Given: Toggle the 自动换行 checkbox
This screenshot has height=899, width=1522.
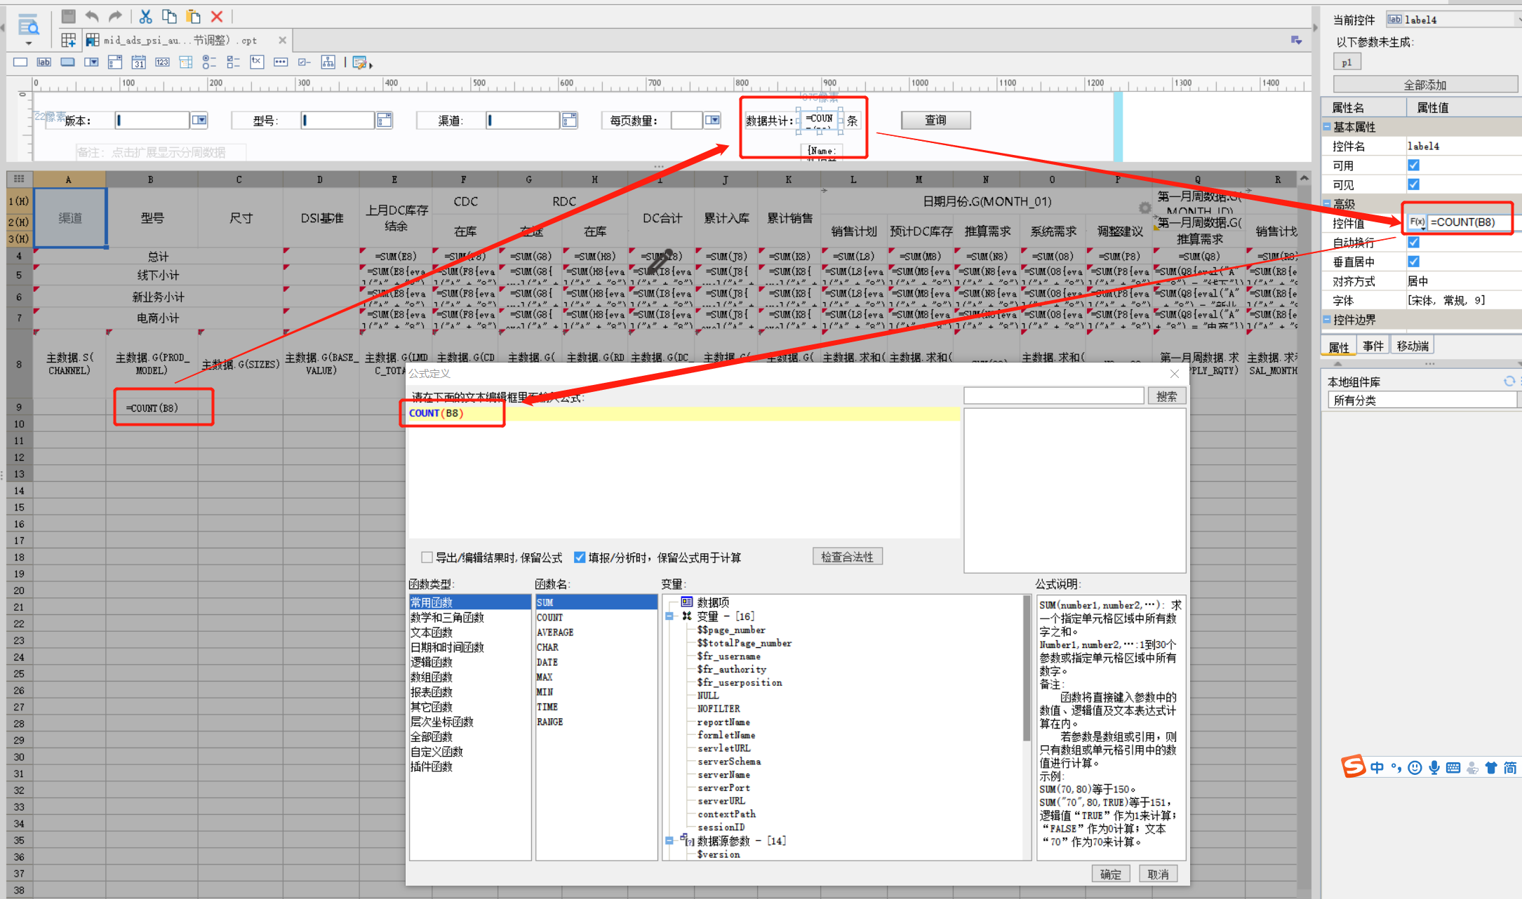Looking at the screenshot, I should point(1413,242).
